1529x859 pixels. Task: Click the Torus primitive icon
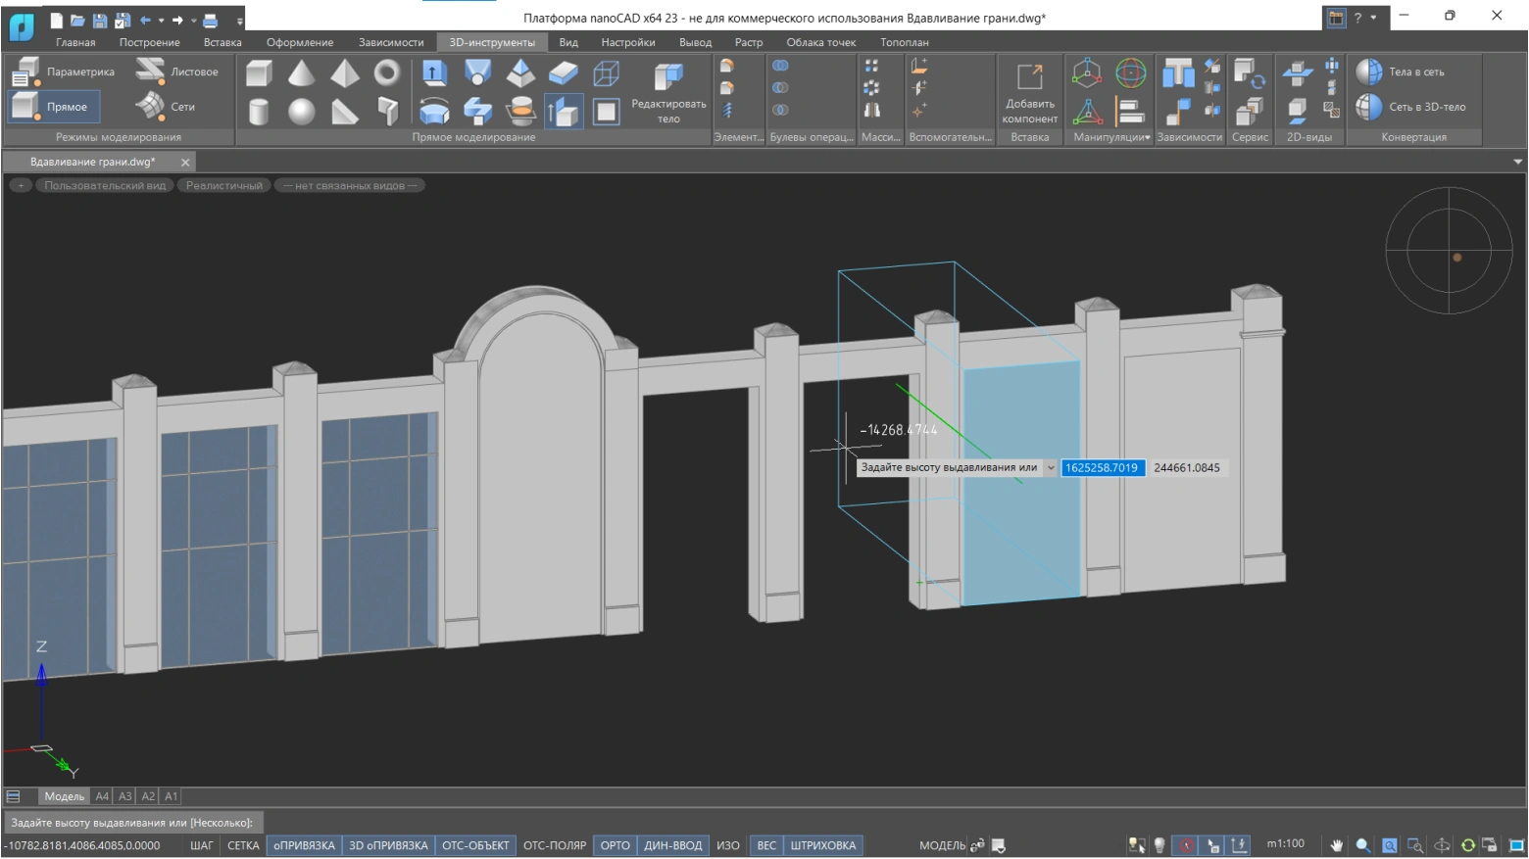[x=387, y=73]
